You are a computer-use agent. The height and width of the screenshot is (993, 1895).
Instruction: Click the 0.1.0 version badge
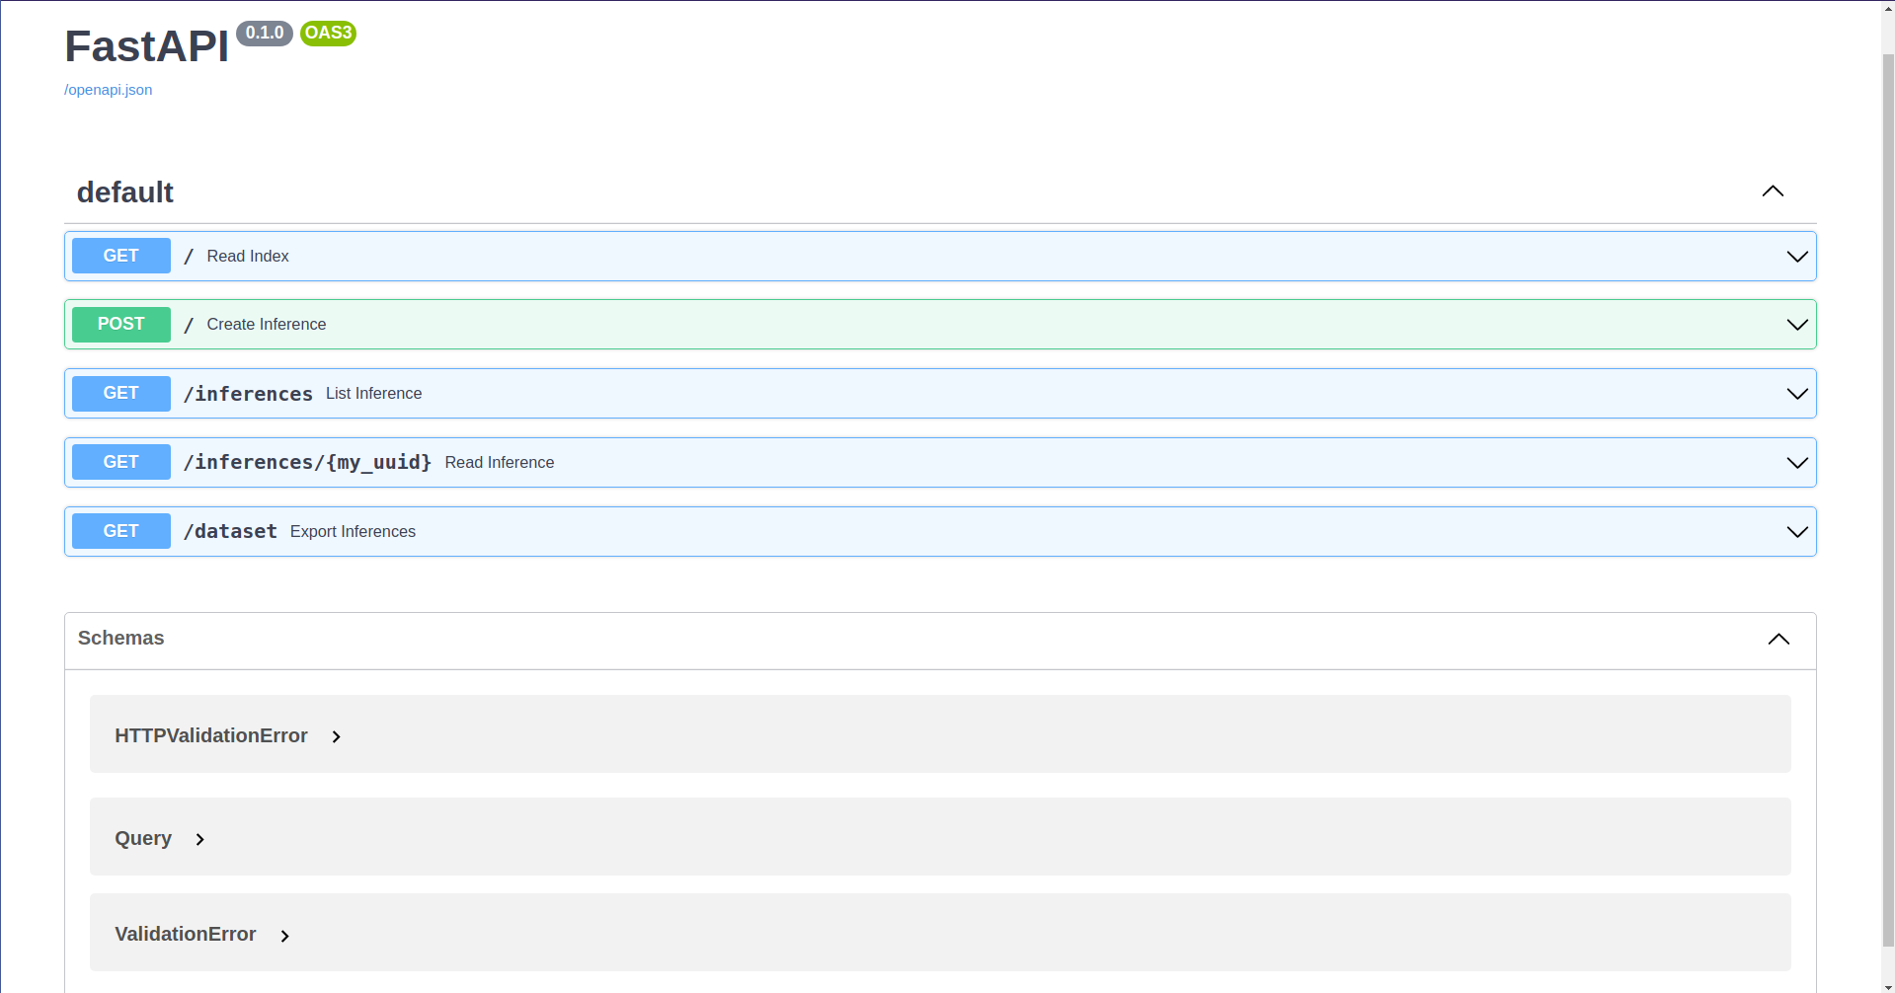pyautogui.click(x=265, y=34)
